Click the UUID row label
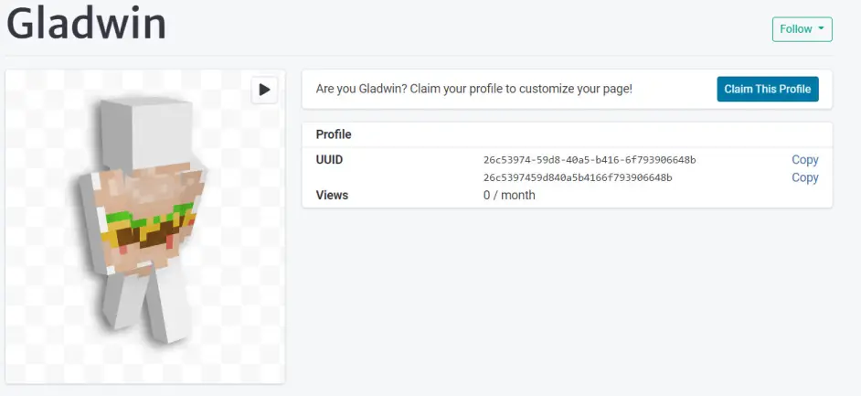Viewport: 861px width, 396px height. [329, 160]
